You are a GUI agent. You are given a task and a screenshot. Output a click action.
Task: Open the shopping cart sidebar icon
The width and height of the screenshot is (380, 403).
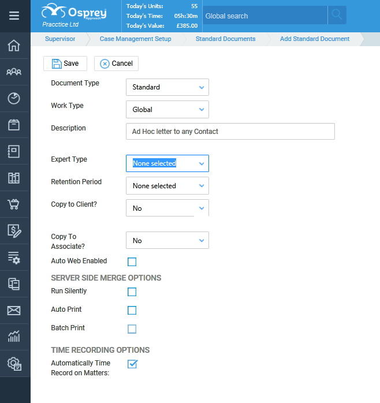tap(14, 204)
